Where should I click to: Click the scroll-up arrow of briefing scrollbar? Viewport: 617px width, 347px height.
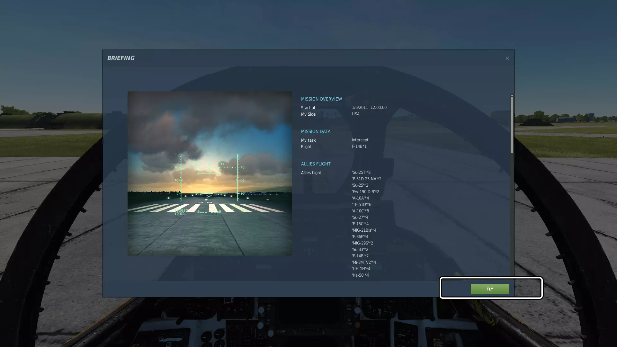point(512,95)
